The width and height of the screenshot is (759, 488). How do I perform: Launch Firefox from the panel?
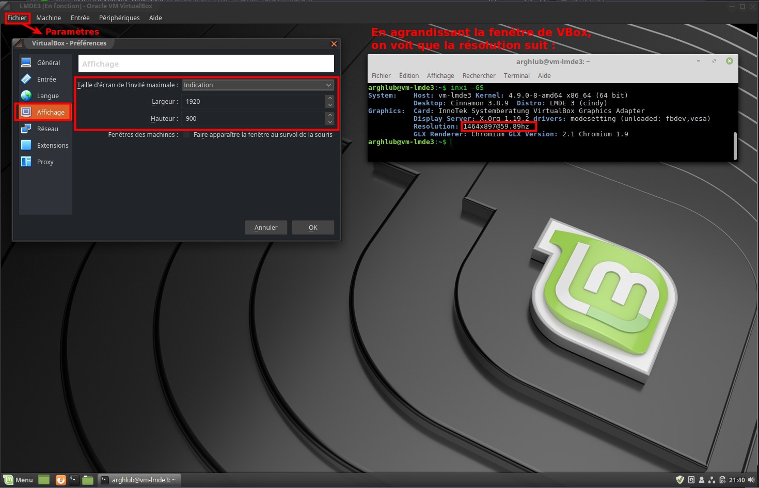(x=60, y=480)
